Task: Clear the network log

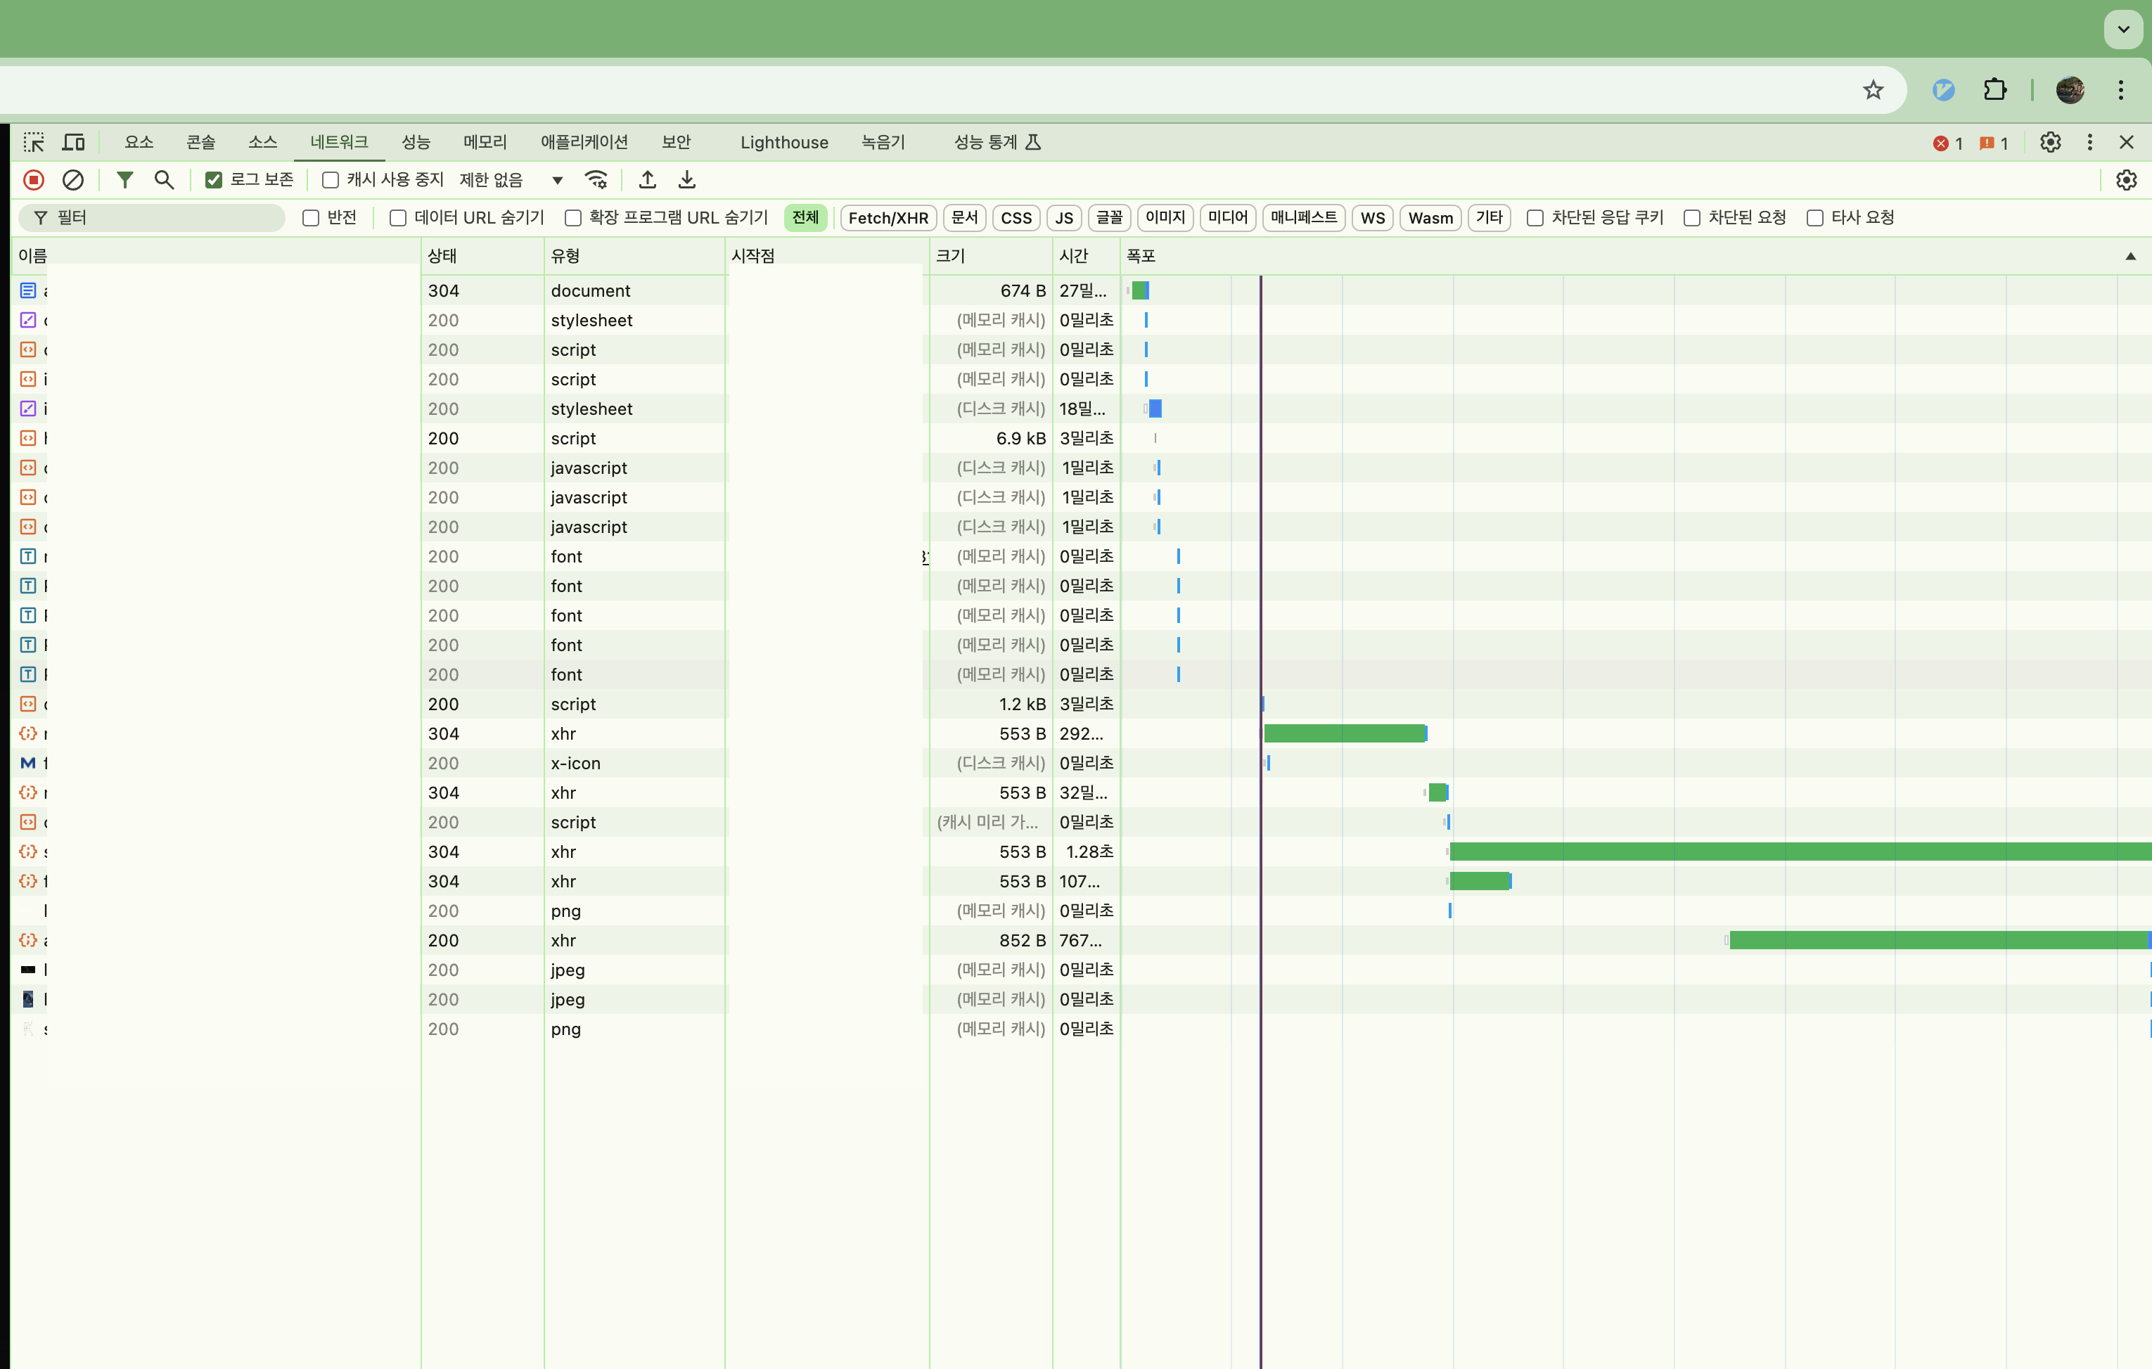Action: point(73,179)
